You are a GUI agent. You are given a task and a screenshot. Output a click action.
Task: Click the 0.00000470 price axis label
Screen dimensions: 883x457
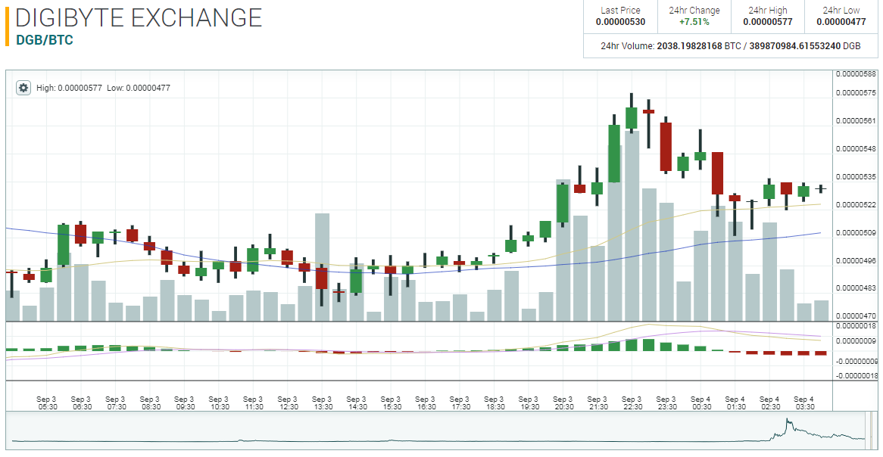pos(856,316)
